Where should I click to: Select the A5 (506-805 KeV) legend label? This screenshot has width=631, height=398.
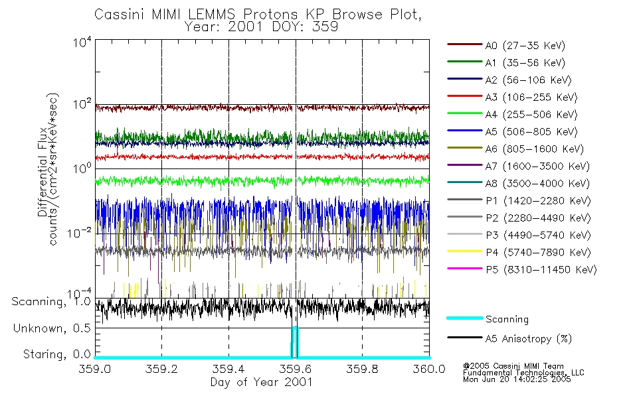click(531, 132)
